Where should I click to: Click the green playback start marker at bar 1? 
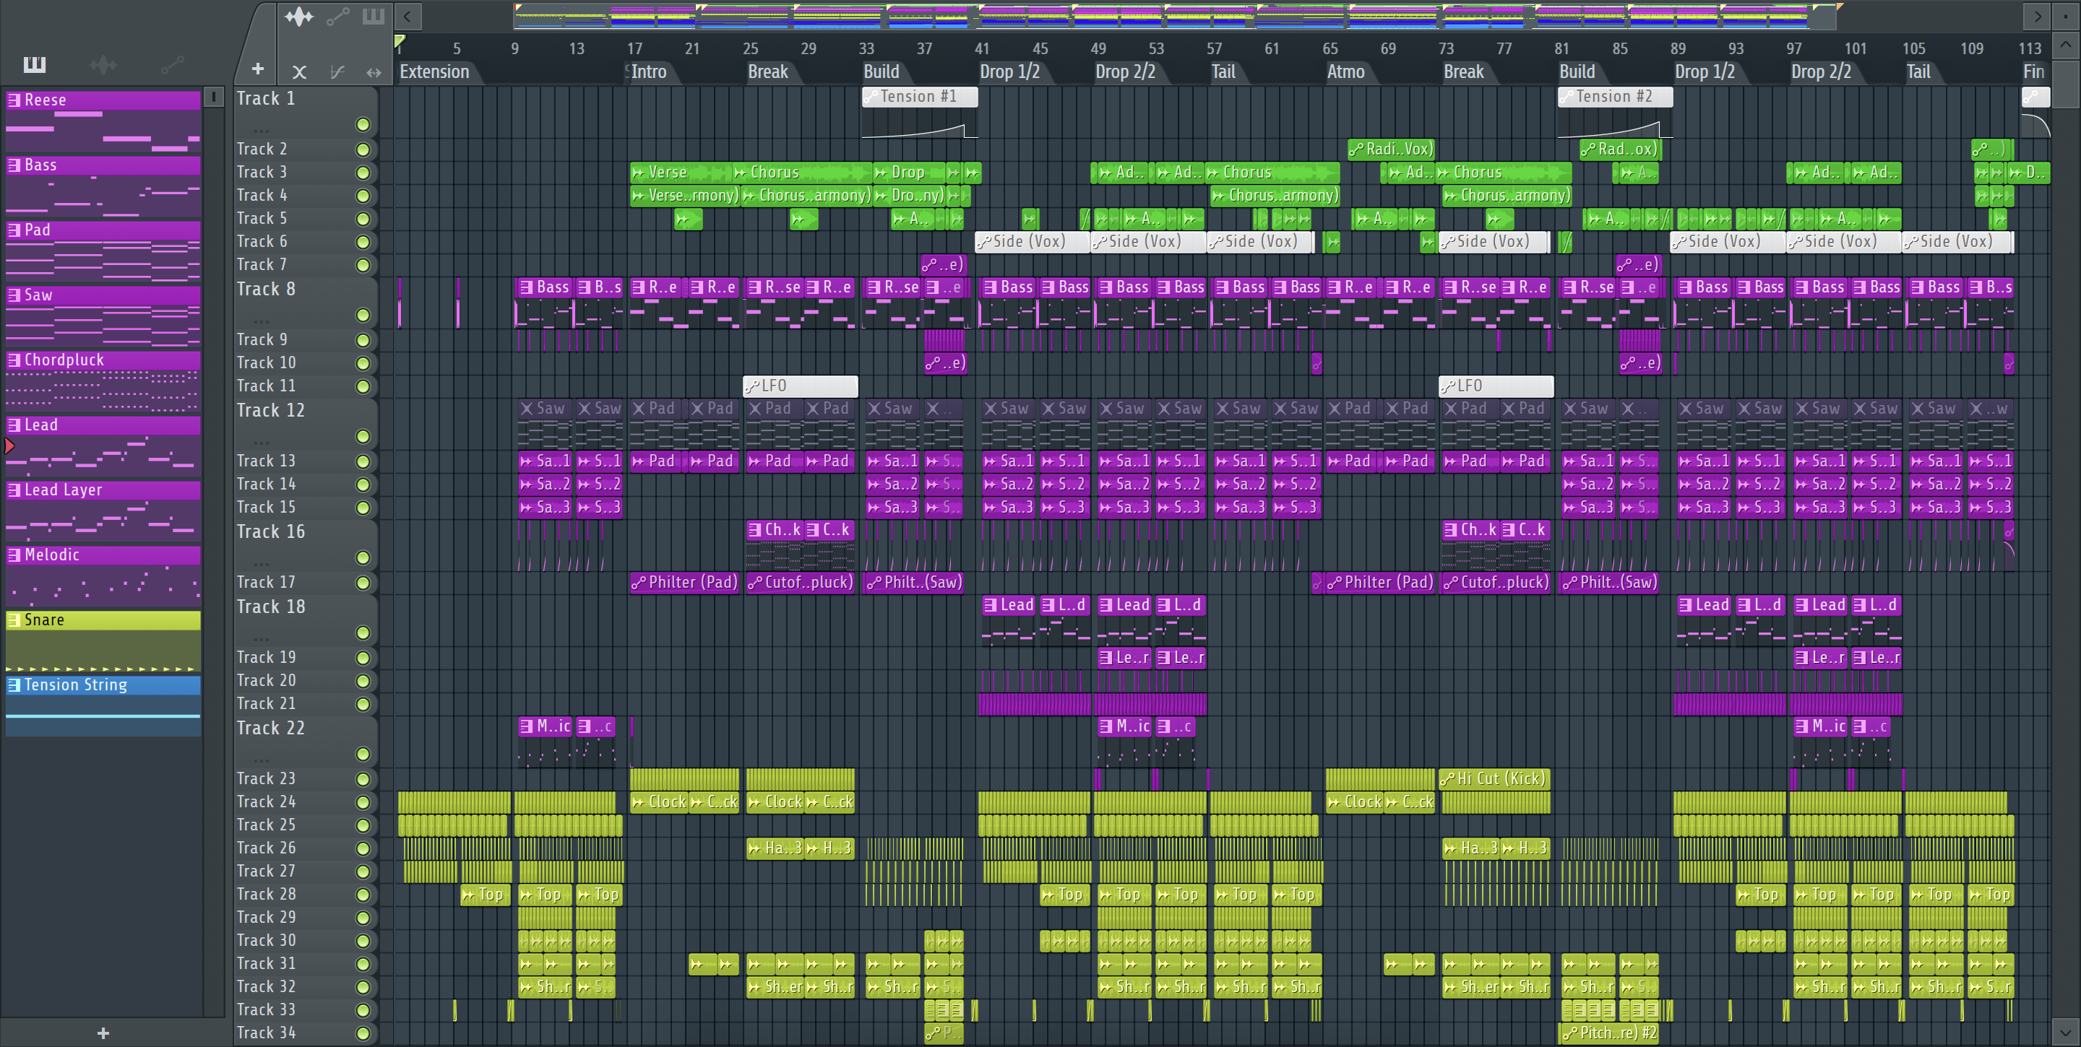[400, 40]
